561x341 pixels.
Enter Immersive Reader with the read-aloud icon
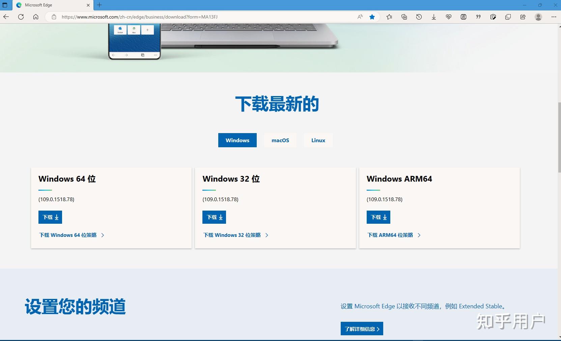click(360, 17)
